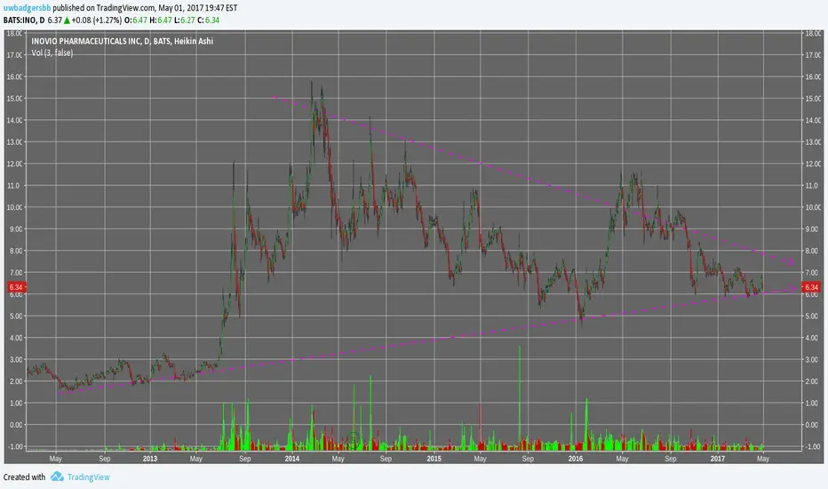The image size is (828, 489).
Task: Click the green up-triangle price change icon
Action: tap(67, 20)
